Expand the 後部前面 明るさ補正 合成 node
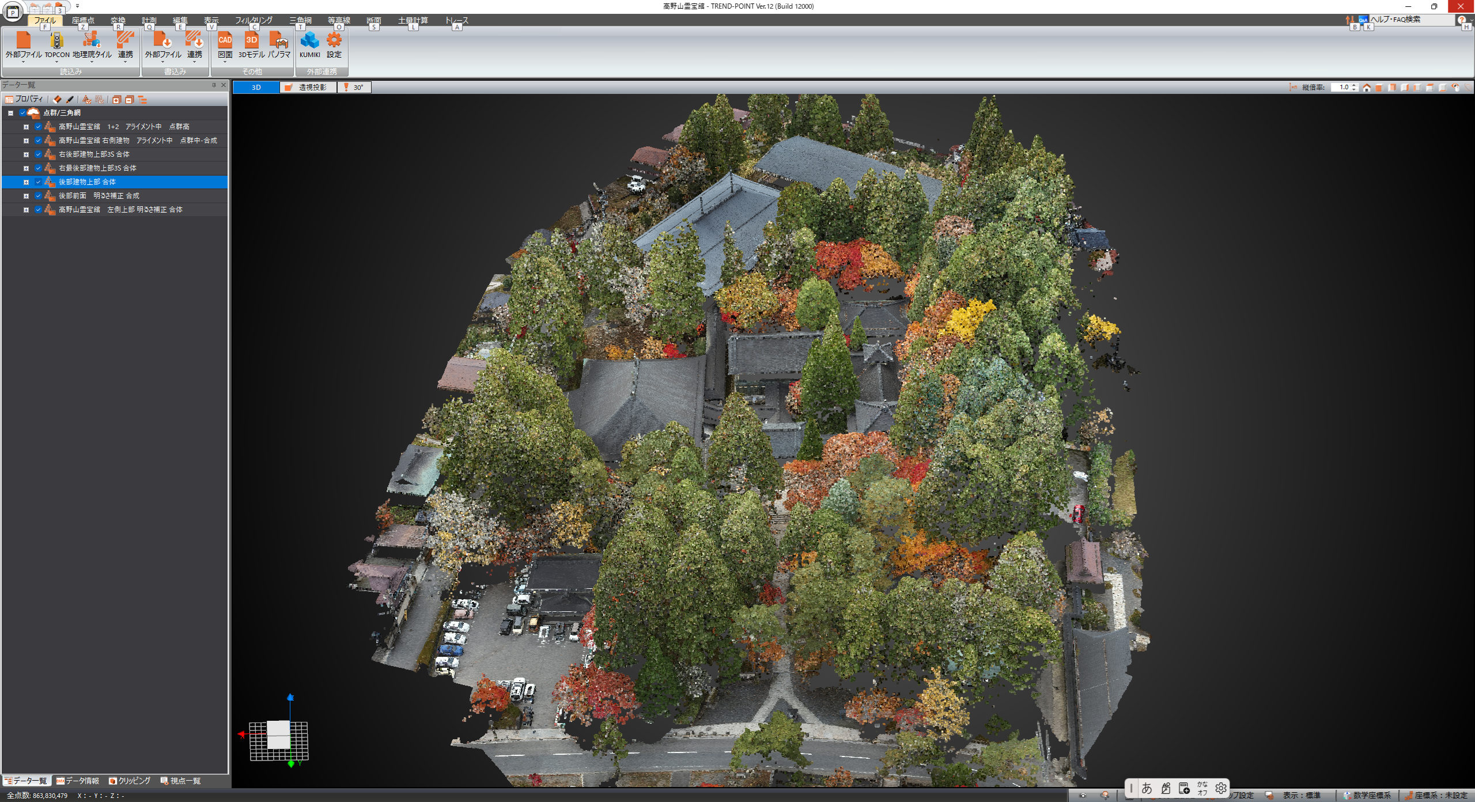The width and height of the screenshot is (1475, 802). 26,196
